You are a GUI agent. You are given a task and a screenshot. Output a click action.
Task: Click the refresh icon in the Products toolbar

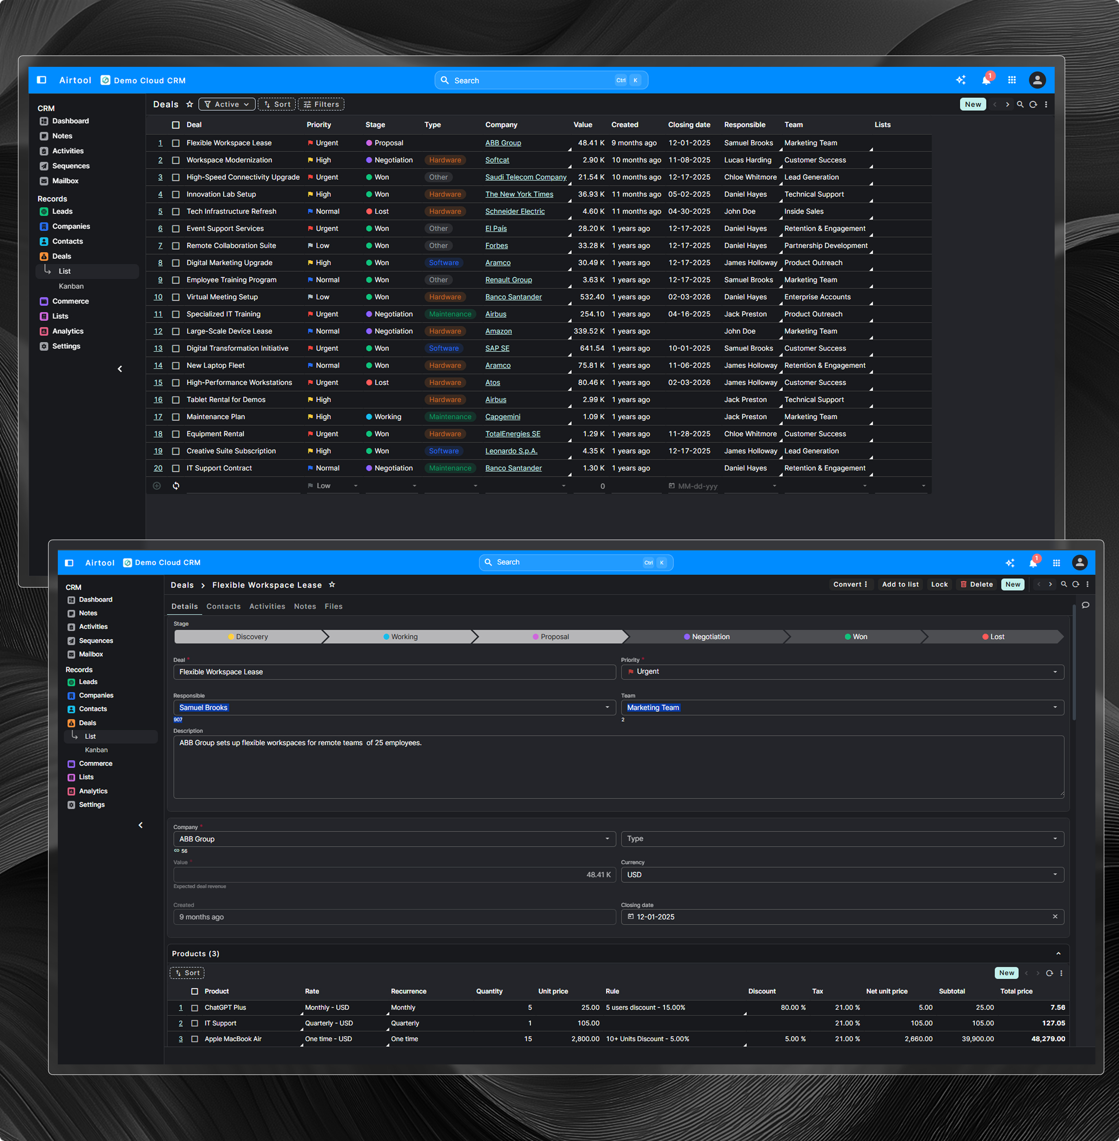pos(1049,974)
